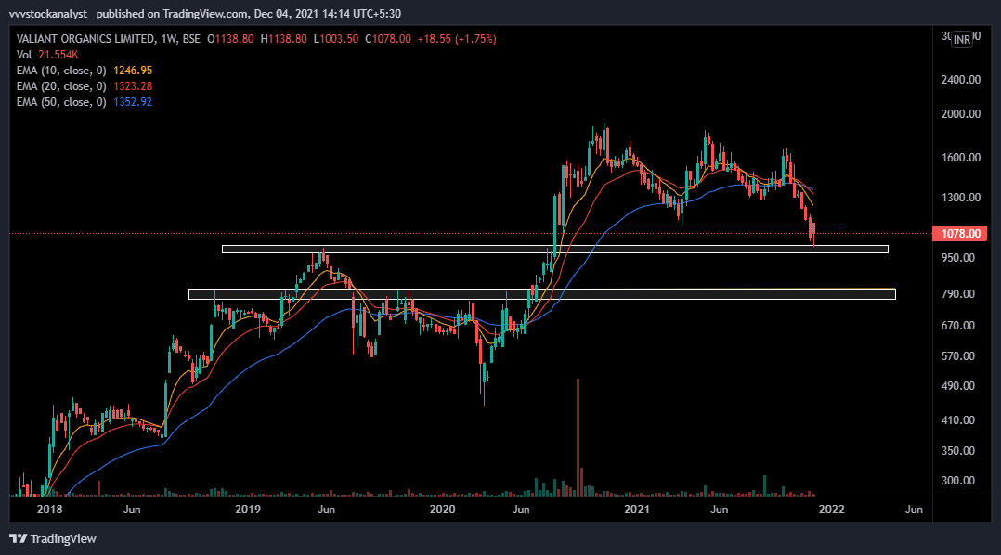Click the 490.00 price axis label

958,386
